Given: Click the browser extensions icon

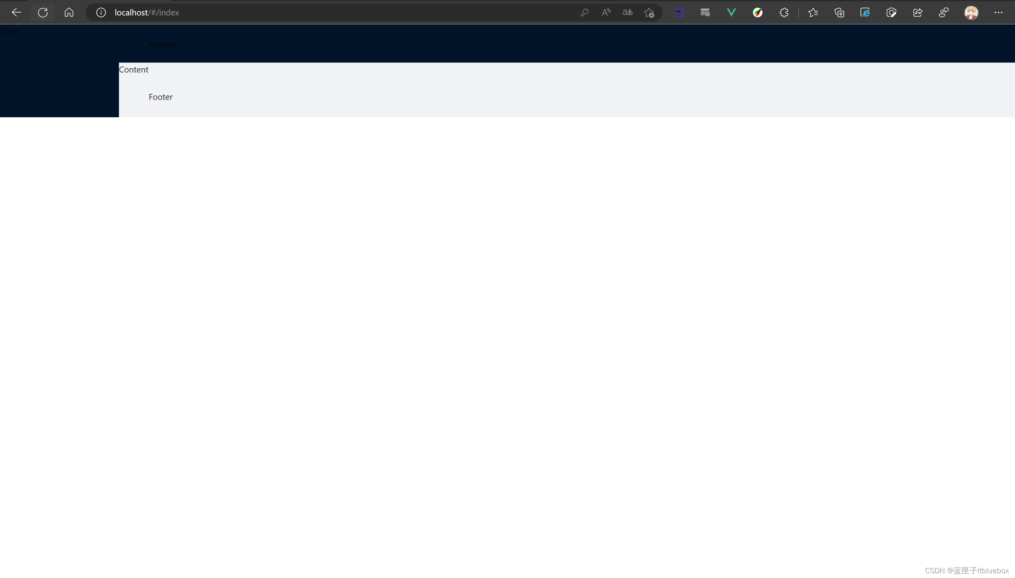Looking at the screenshot, I should [784, 13].
